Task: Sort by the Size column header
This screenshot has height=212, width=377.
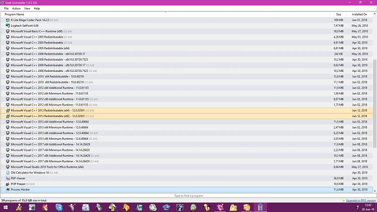Action: click(338, 15)
